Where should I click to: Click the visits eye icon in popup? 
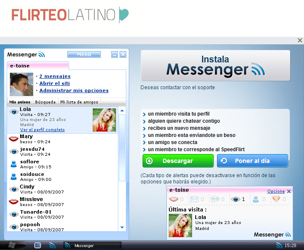(x=235, y=199)
